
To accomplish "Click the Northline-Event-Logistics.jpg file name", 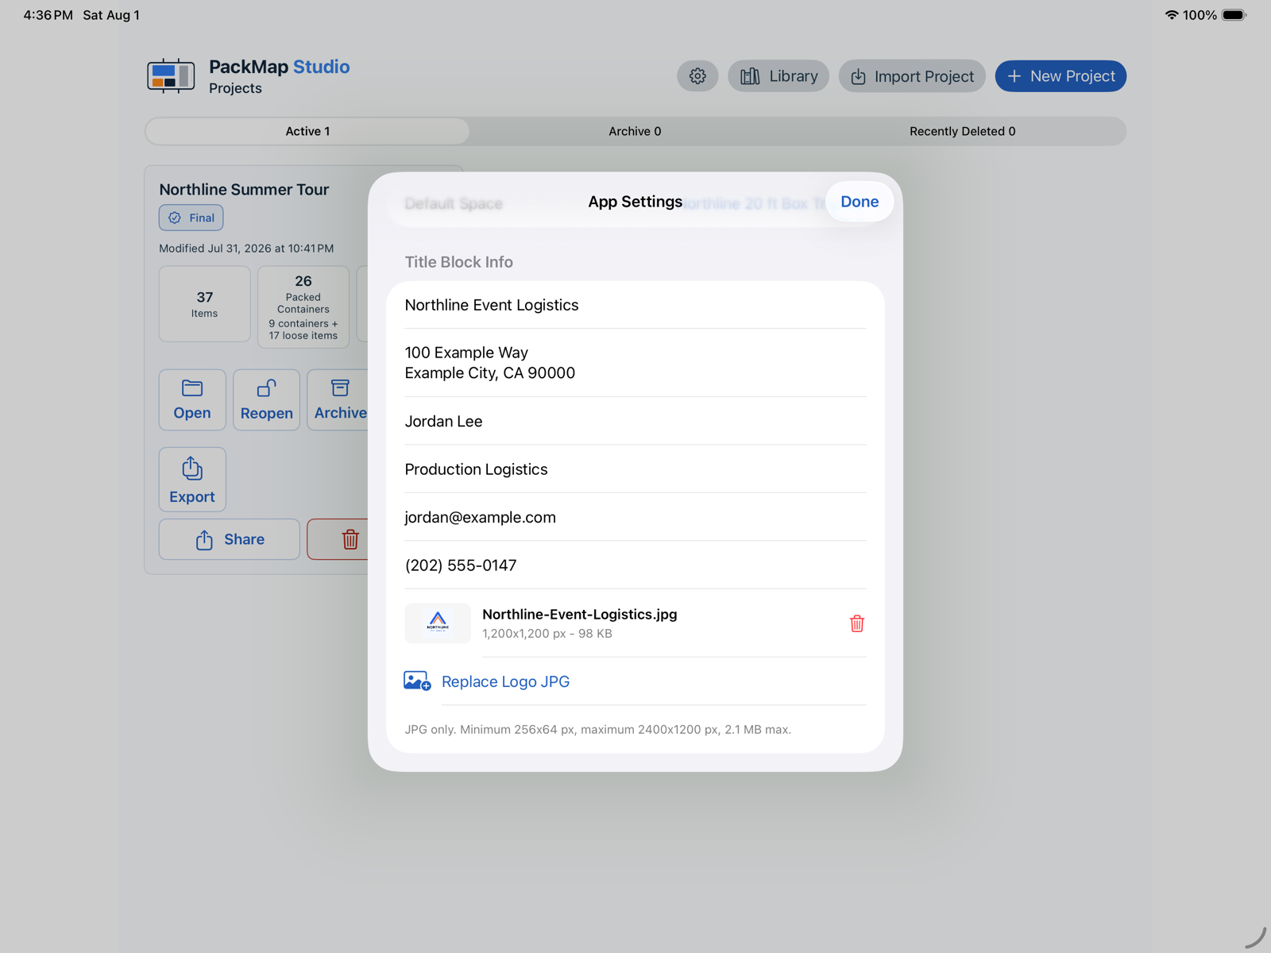I will click(x=580, y=615).
